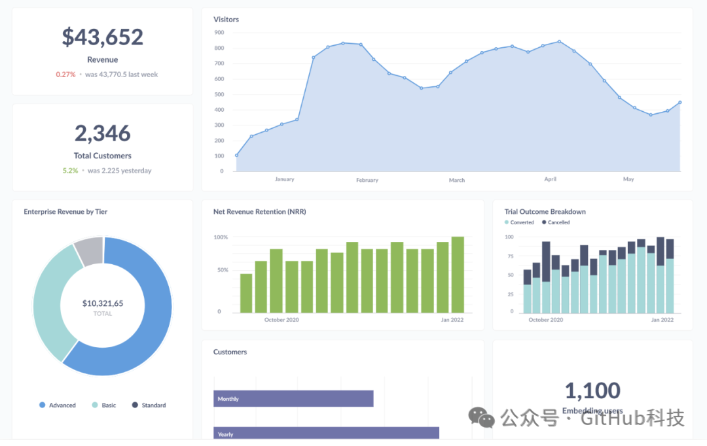Select the Total Customers label

(x=102, y=156)
